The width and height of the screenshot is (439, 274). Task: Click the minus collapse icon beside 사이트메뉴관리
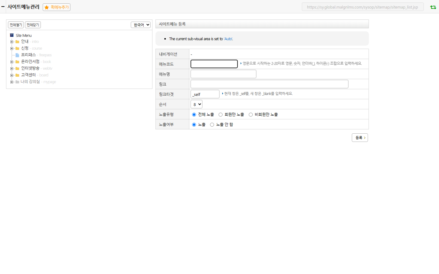pyautogui.click(x=3, y=6)
